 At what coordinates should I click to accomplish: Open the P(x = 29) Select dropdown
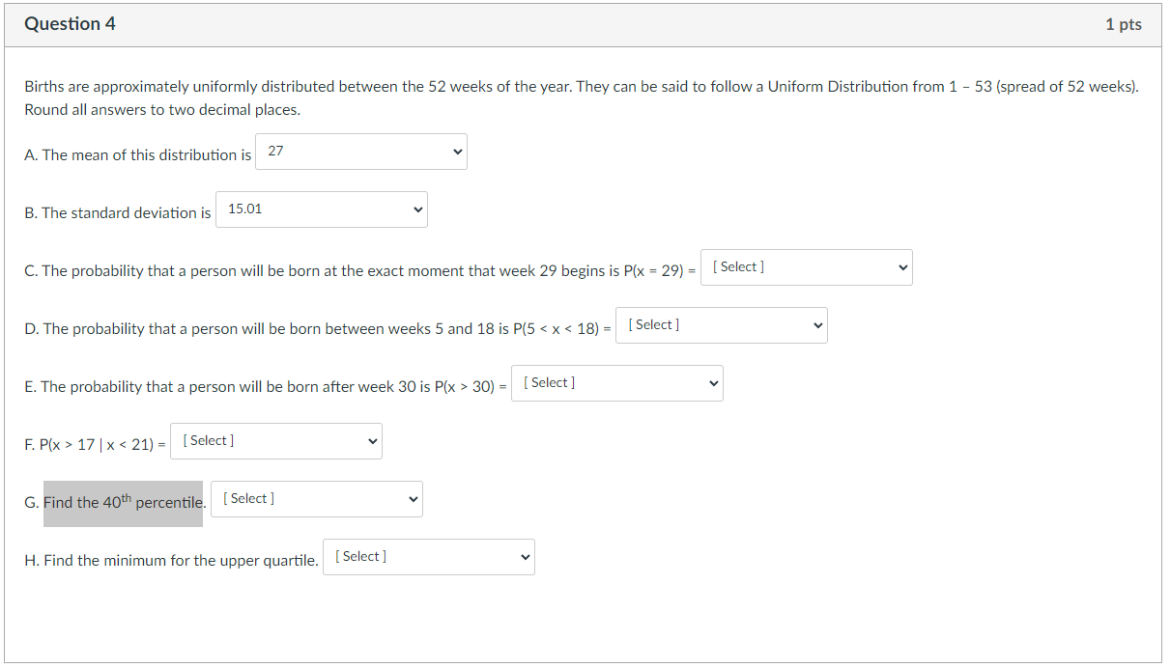806,267
